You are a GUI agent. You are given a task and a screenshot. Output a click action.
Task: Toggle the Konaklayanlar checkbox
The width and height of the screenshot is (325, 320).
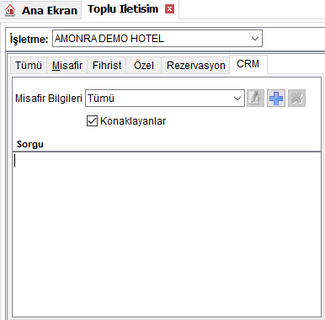point(92,121)
